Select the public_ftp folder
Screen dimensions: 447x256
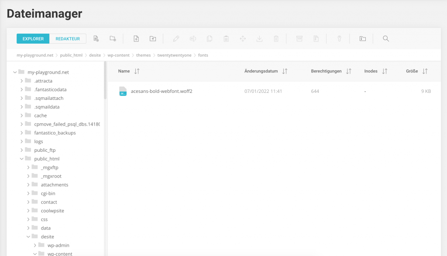pos(45,150)
